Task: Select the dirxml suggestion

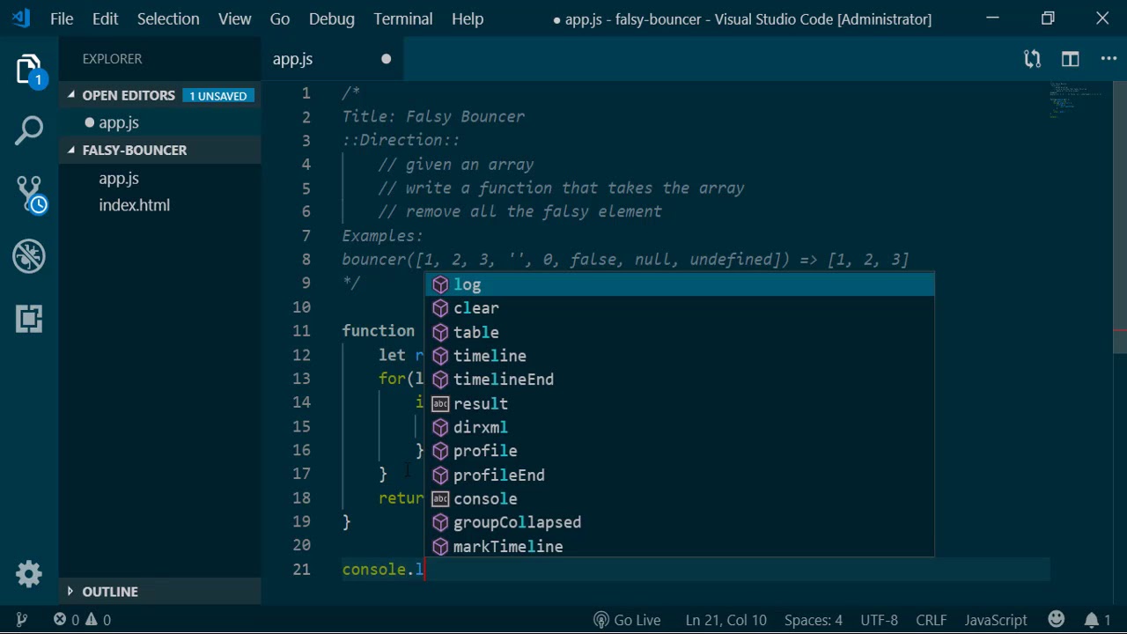Action: tap(680, 427)
